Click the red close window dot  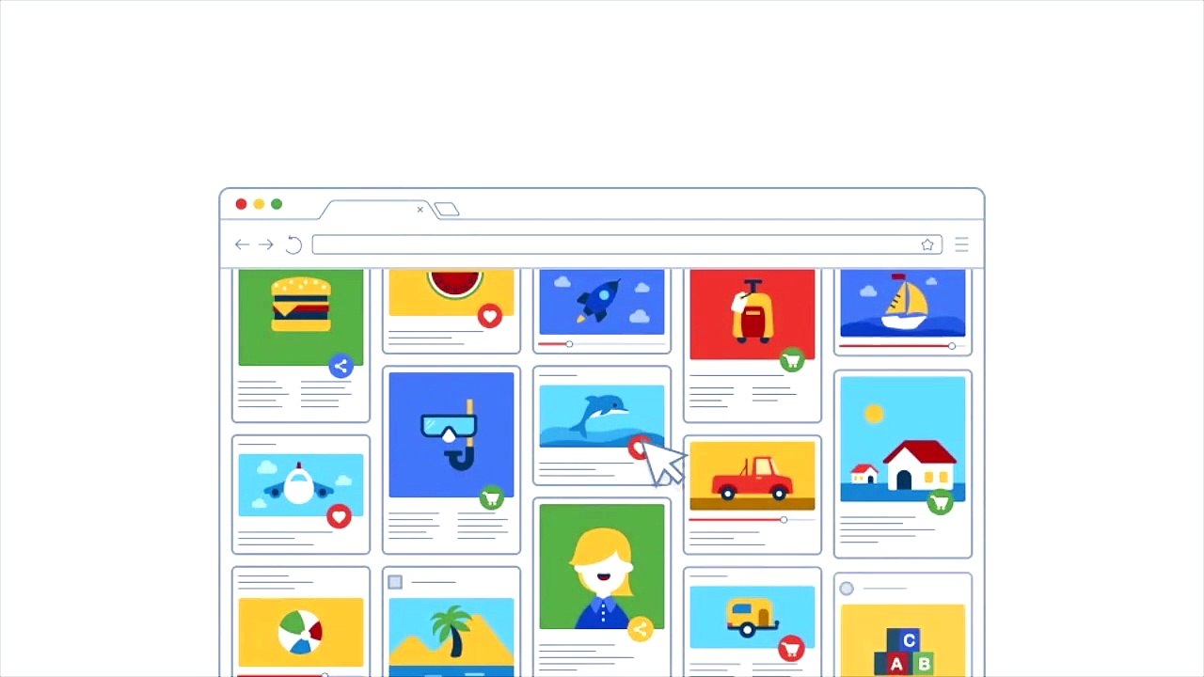[x=241, y=204]
